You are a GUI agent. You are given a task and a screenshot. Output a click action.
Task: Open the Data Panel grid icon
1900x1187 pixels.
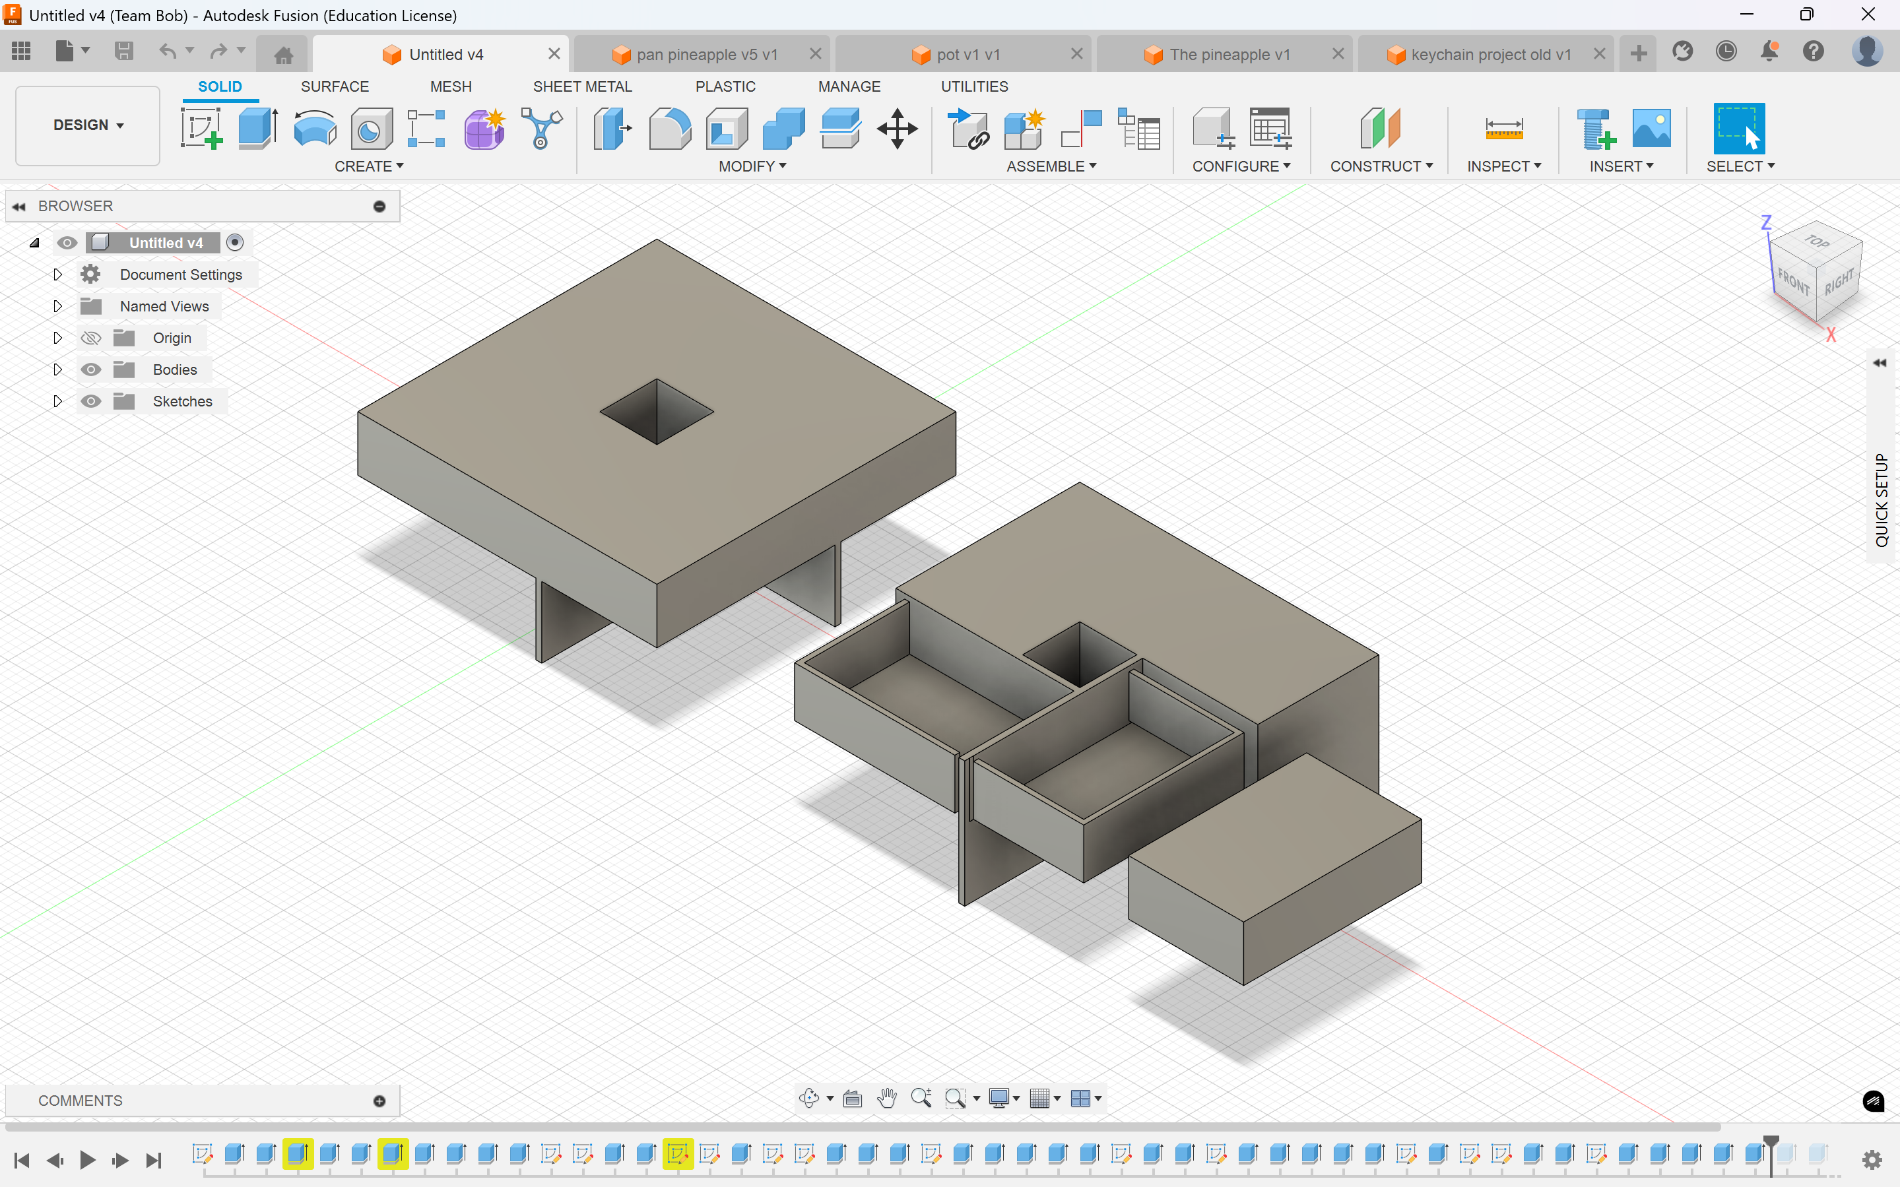(21, 52)
